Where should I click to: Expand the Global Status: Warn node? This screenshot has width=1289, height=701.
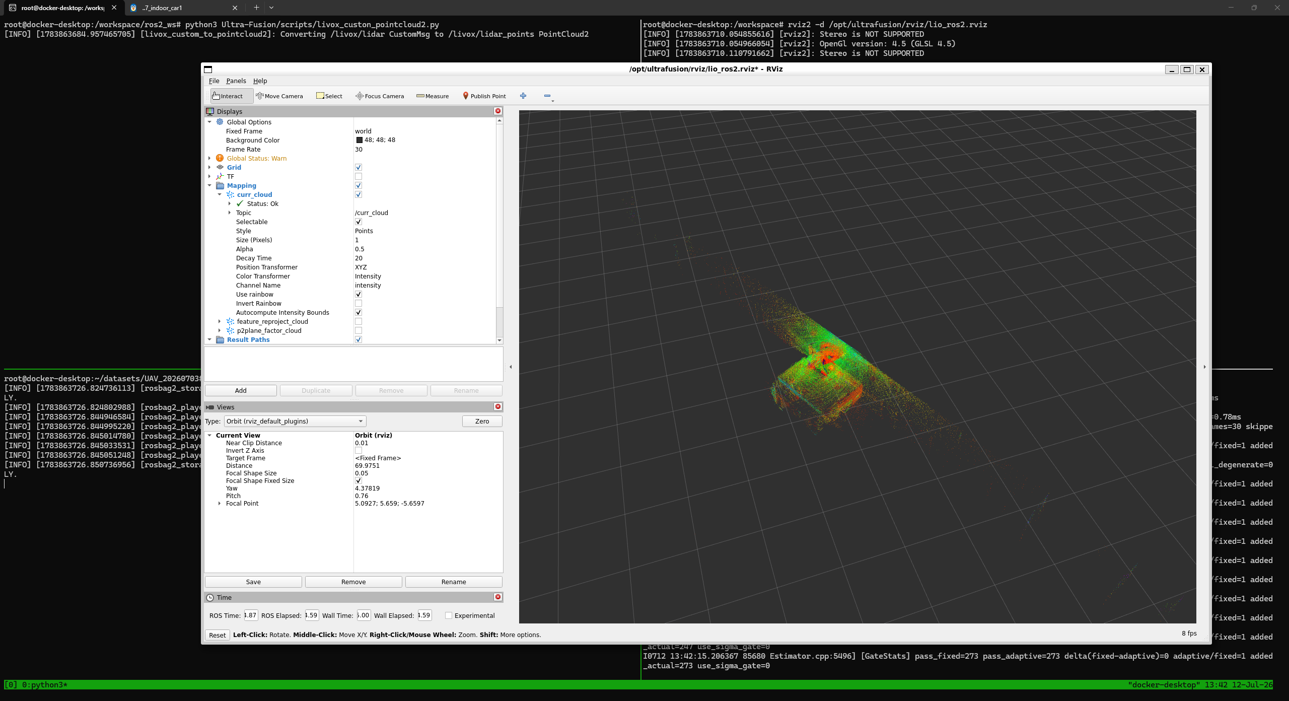click(209, 158)
